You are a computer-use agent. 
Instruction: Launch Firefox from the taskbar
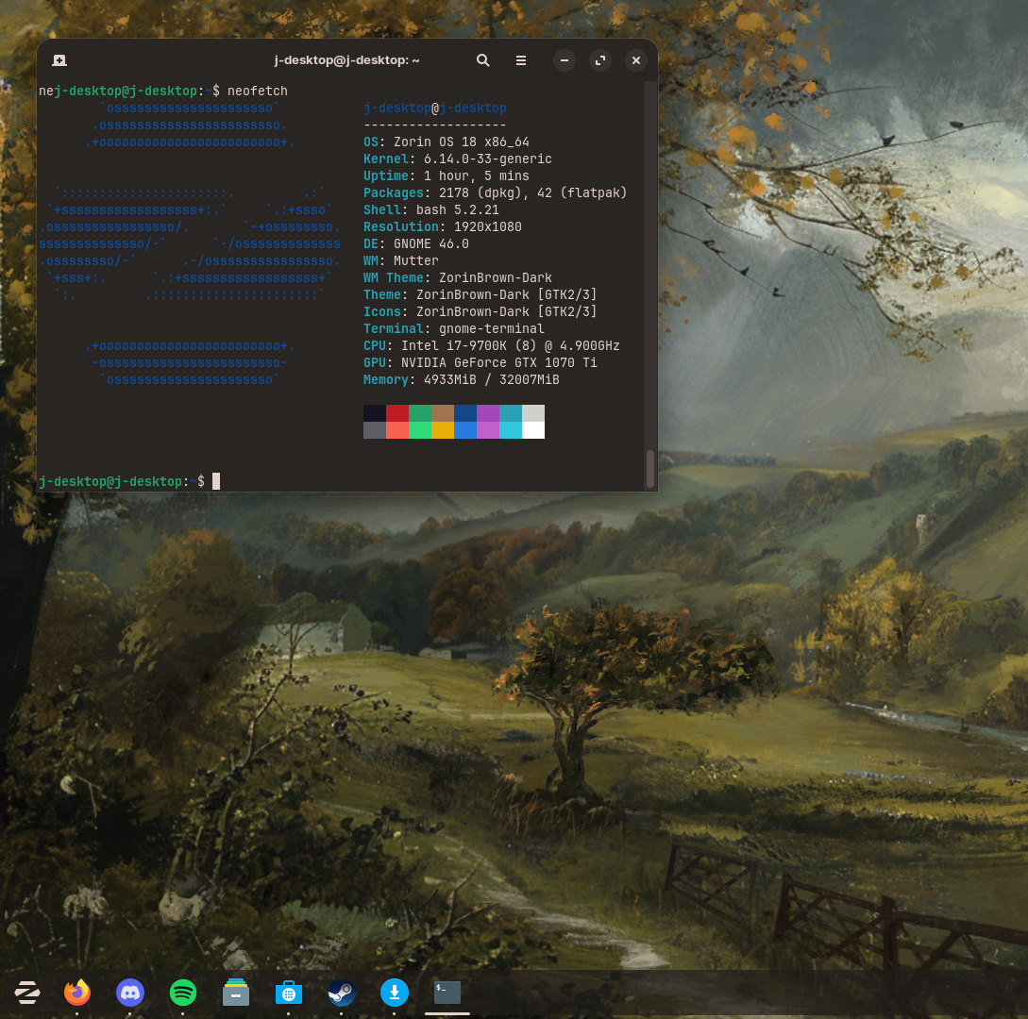coord(77,993)
